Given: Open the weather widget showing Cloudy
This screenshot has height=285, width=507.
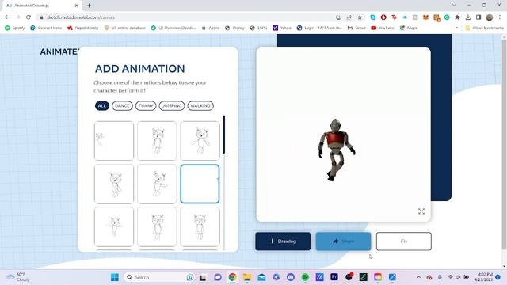Looking at the screenshot, I should 17,277.
